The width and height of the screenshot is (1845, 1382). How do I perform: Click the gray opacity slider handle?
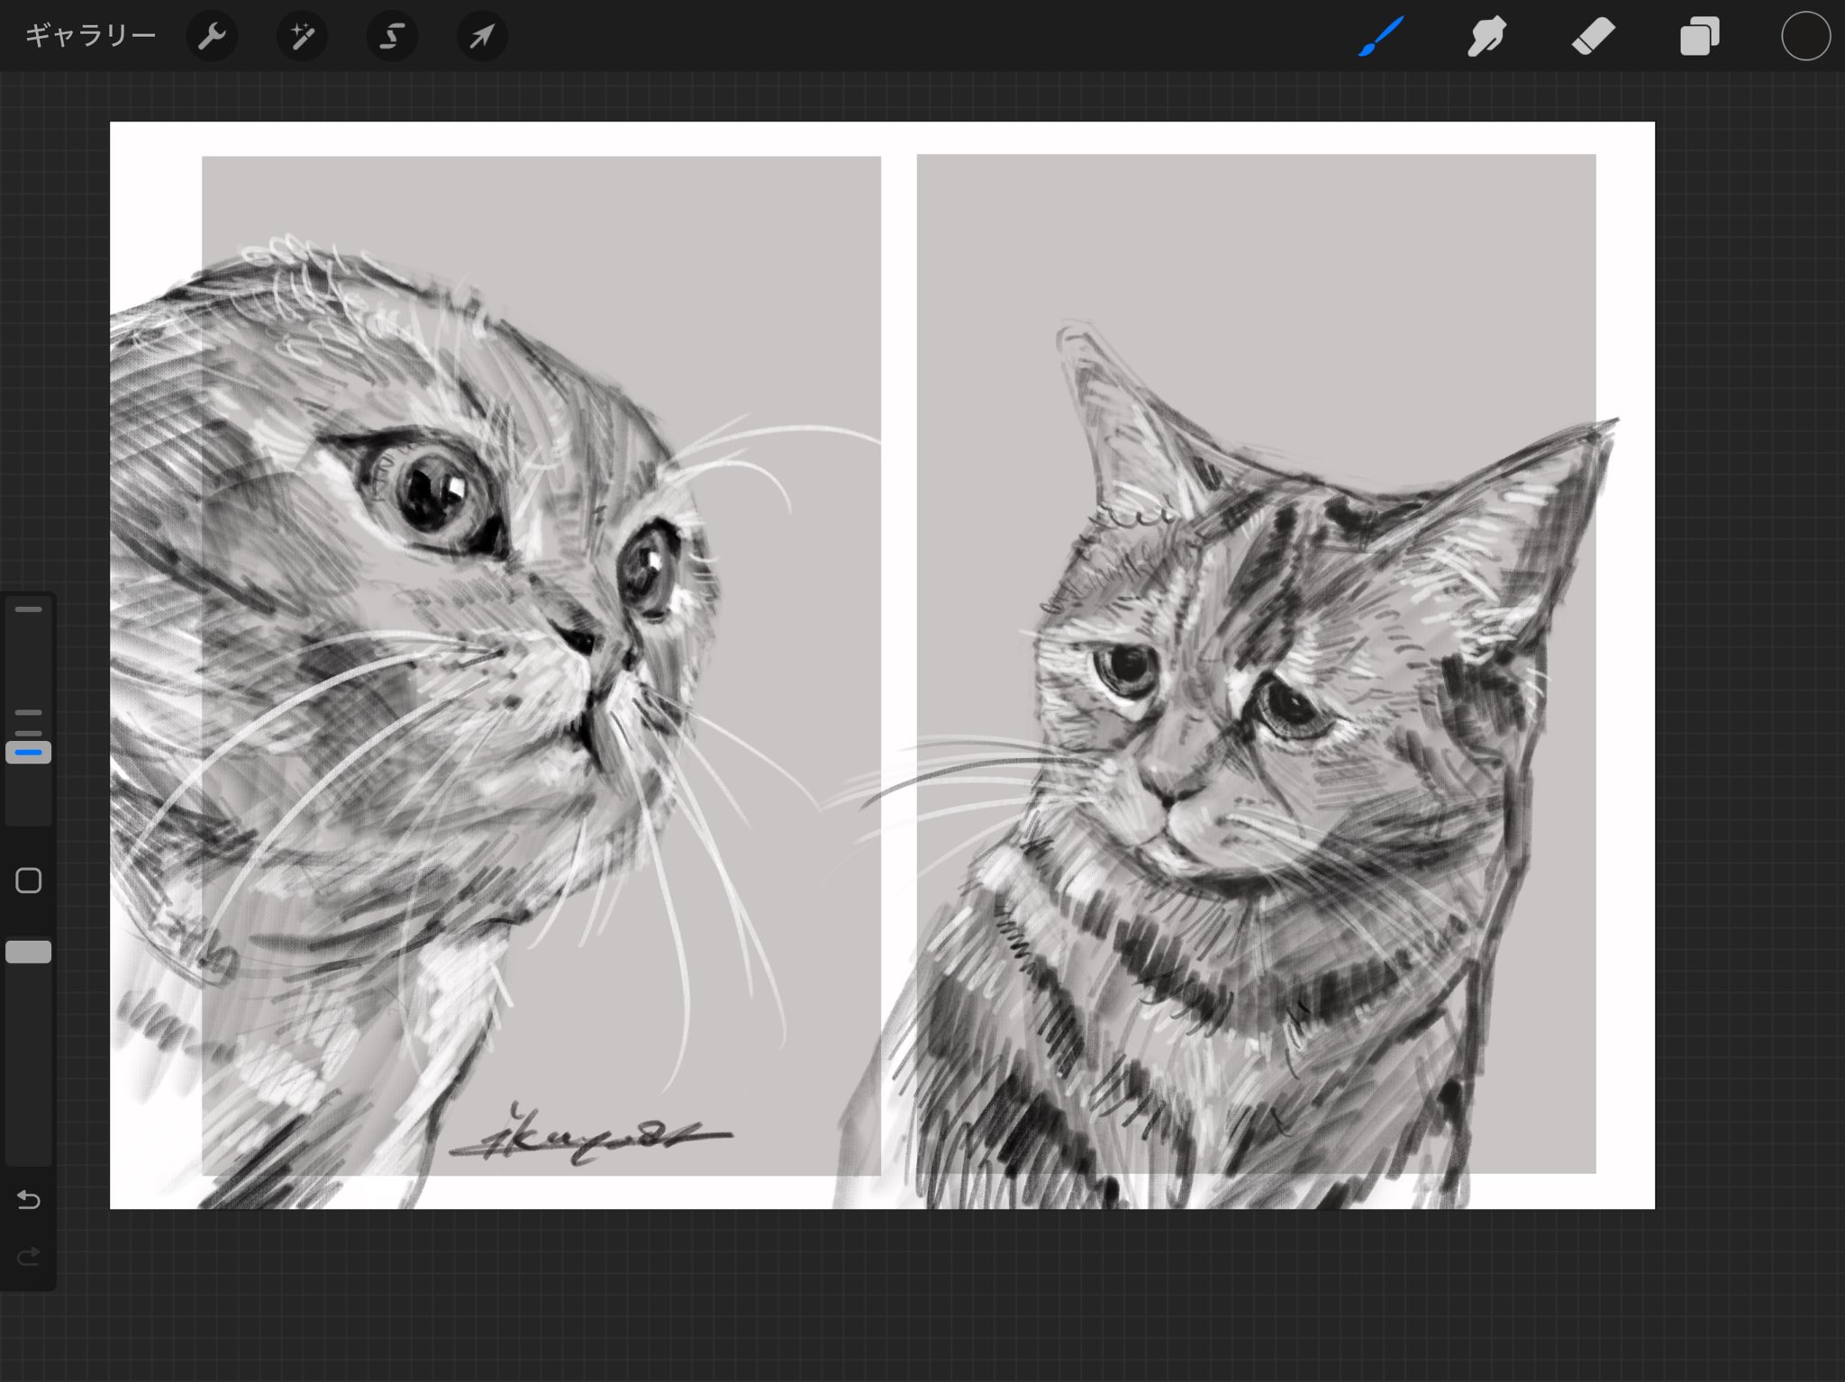click(x=29, y=953)
